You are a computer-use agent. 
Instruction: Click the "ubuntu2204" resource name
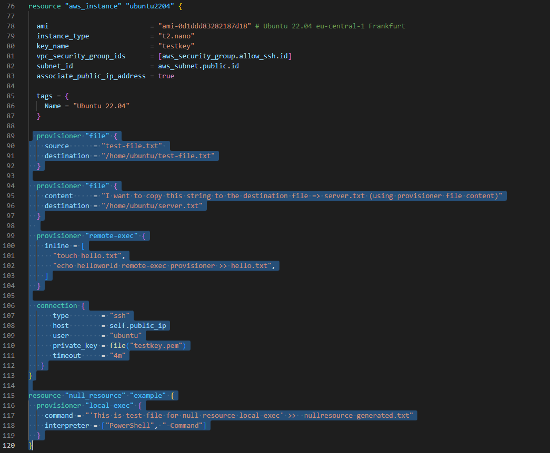[x=150, y=6]
